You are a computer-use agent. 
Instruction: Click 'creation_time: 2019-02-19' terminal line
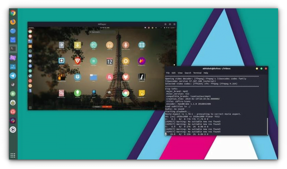[x=193, y=99]
